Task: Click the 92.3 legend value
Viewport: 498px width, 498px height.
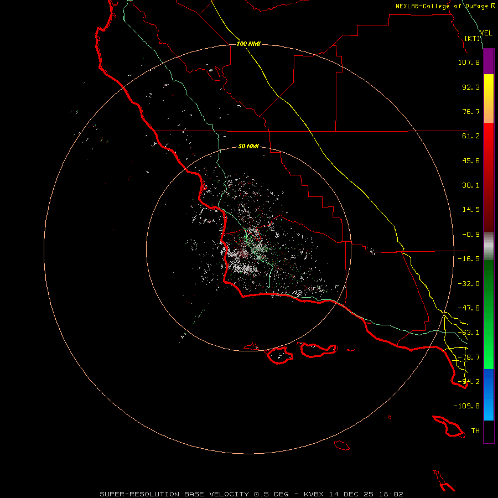Action: tap(471, 87)
